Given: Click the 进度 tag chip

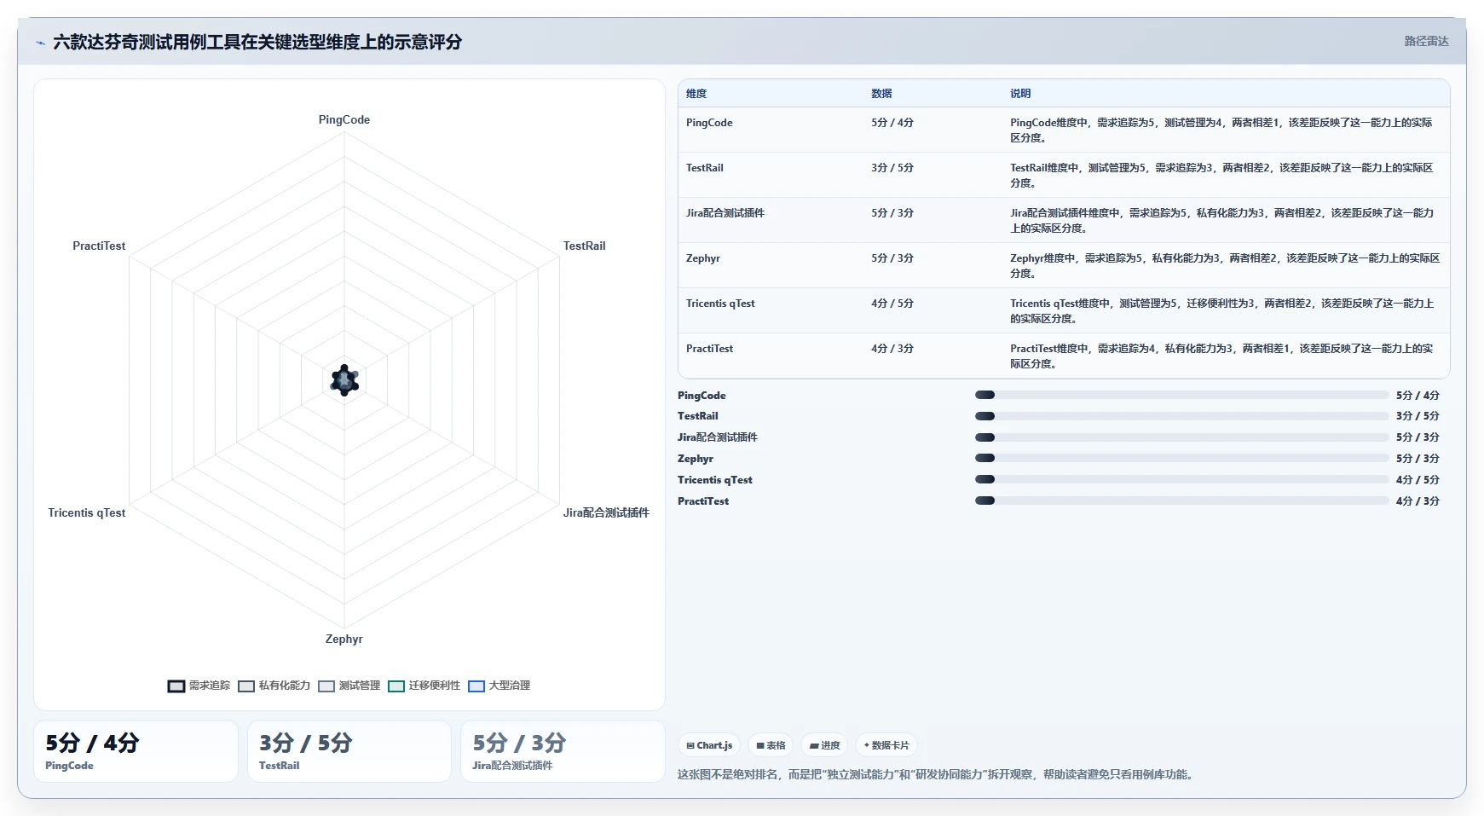Looking at the screenshot, I should [824, 745].
